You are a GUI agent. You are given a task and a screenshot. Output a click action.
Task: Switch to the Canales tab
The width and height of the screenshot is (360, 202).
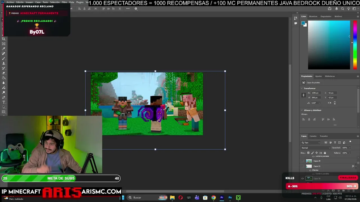pyautogui.click(x=313, y=136)
